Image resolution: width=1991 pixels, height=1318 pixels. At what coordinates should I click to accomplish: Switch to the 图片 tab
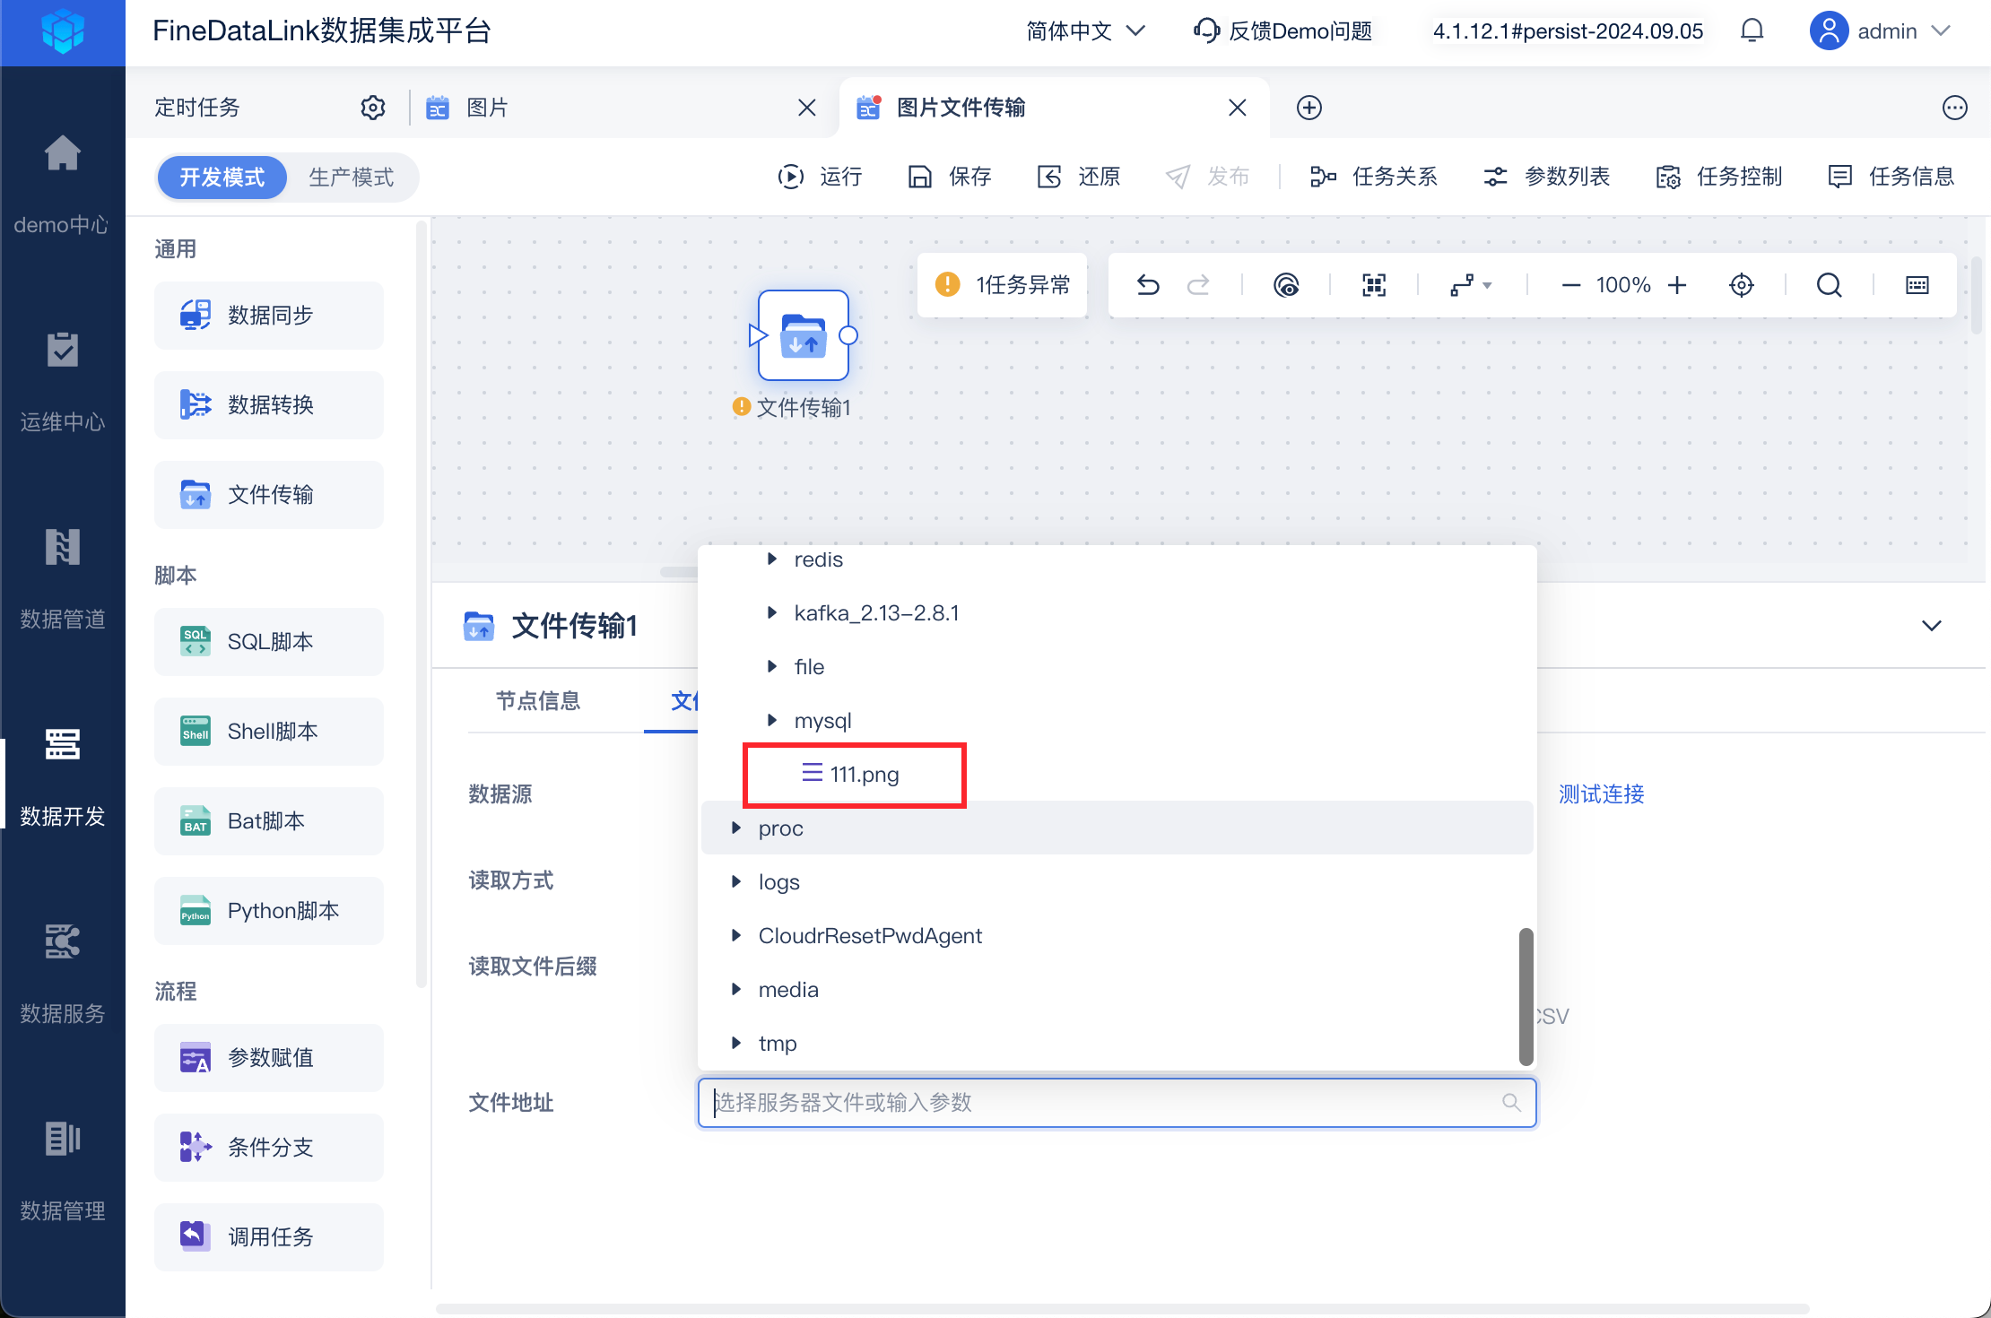point(487,108)
